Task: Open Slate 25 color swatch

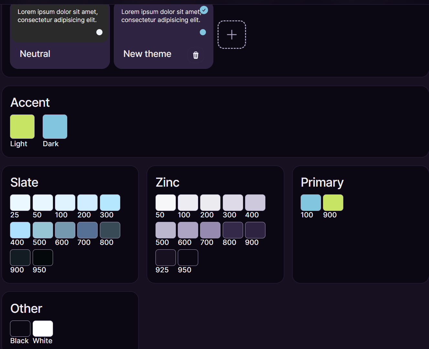Action: (20, 202)
